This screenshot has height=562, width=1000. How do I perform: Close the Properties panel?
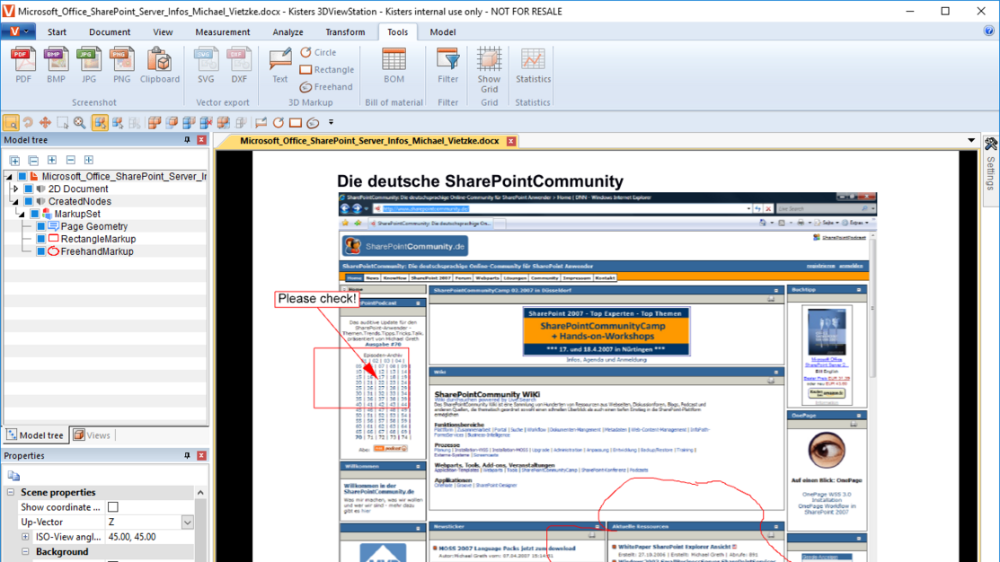point(201,455)
